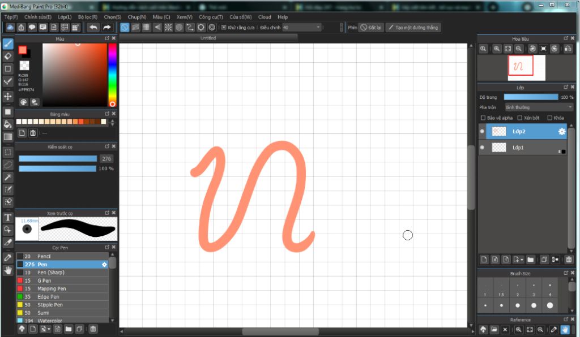Open the Tệp(F) file menu
The image size is (580, 337).
[11, 17]
